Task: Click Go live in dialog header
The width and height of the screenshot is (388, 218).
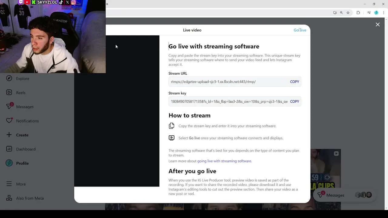Action: 300,30
